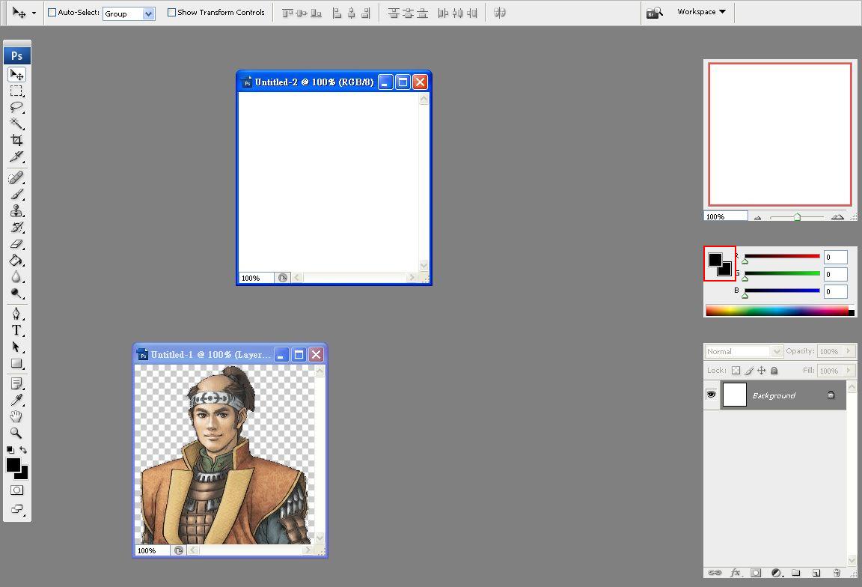Image resolution: width=862 pixels, height=587 pixels.
Task: Select the Magic Wand tool
Action: (16, 124)
